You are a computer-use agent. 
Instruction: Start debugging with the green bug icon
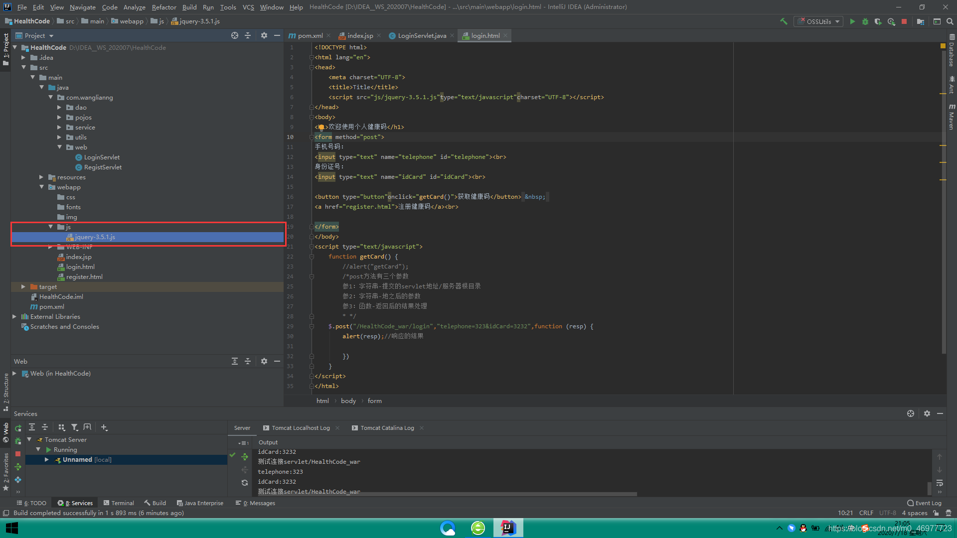[865, 21]
